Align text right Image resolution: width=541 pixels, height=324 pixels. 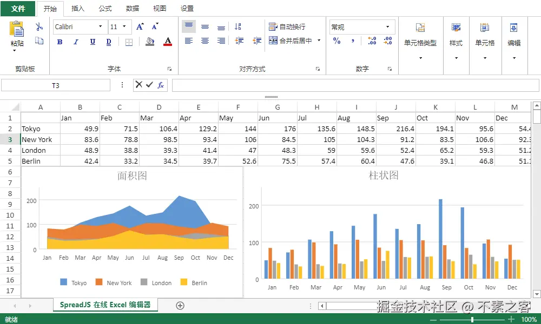(221, 41)
